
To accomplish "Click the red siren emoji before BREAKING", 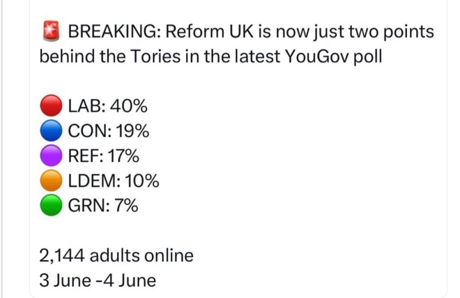I will 50,32.
